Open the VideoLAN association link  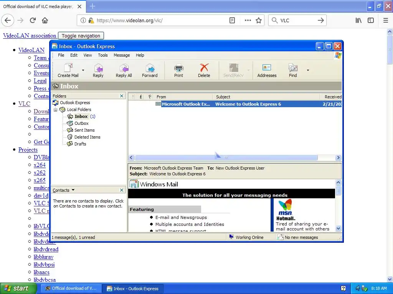pos(30,36)
